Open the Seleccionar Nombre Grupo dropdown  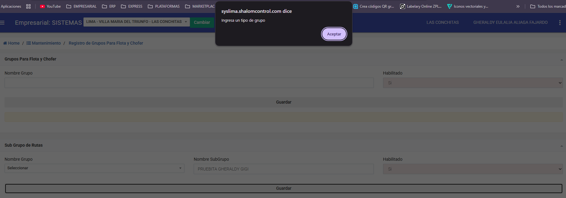94,168
